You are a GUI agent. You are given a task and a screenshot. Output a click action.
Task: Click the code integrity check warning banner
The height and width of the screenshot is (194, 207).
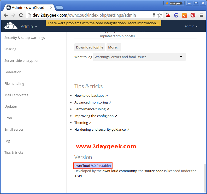coord(103,23)
